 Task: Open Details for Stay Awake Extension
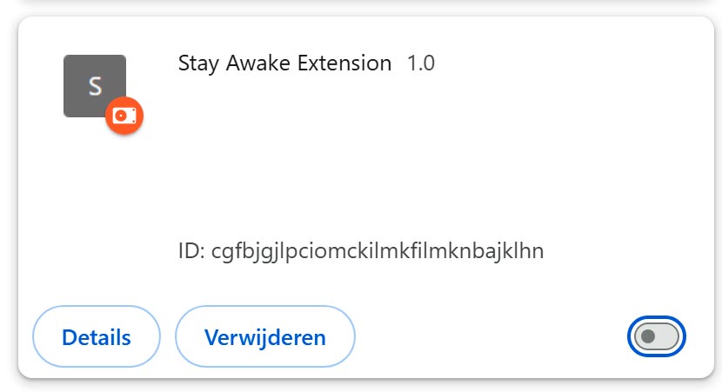pyautogui.click(x=97, y=336)
